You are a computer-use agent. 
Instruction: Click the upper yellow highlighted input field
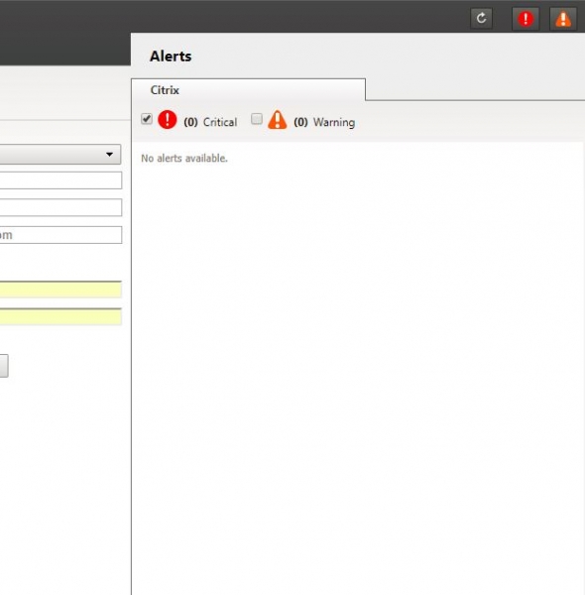(x=60, y=290)
